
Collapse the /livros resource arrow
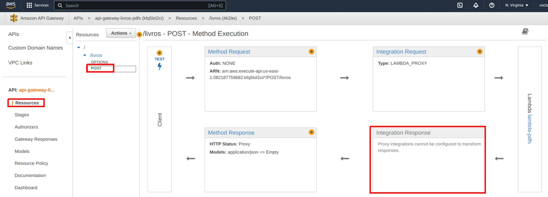click(x=85, y=56)
